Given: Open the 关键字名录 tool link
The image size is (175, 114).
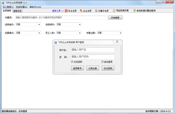Looking at the screenshot, I should point(103,11).
